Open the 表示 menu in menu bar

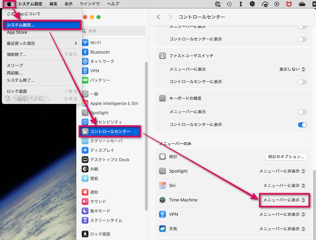69,4
